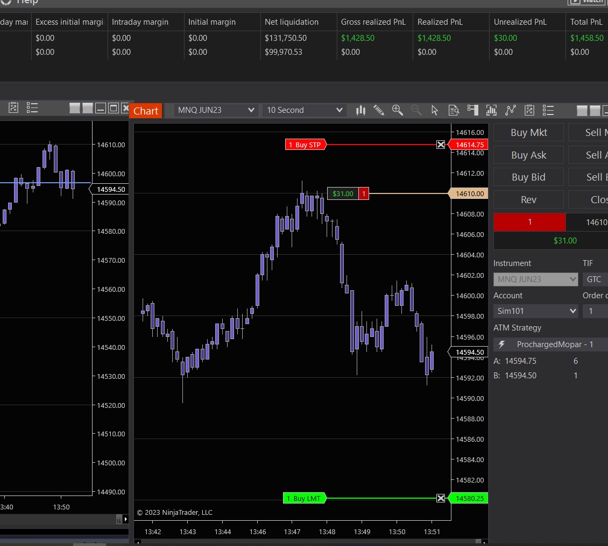Cancel the Buy LMT order with X
Viewport: 608px width, 546px height.
[x=441, y=498]
